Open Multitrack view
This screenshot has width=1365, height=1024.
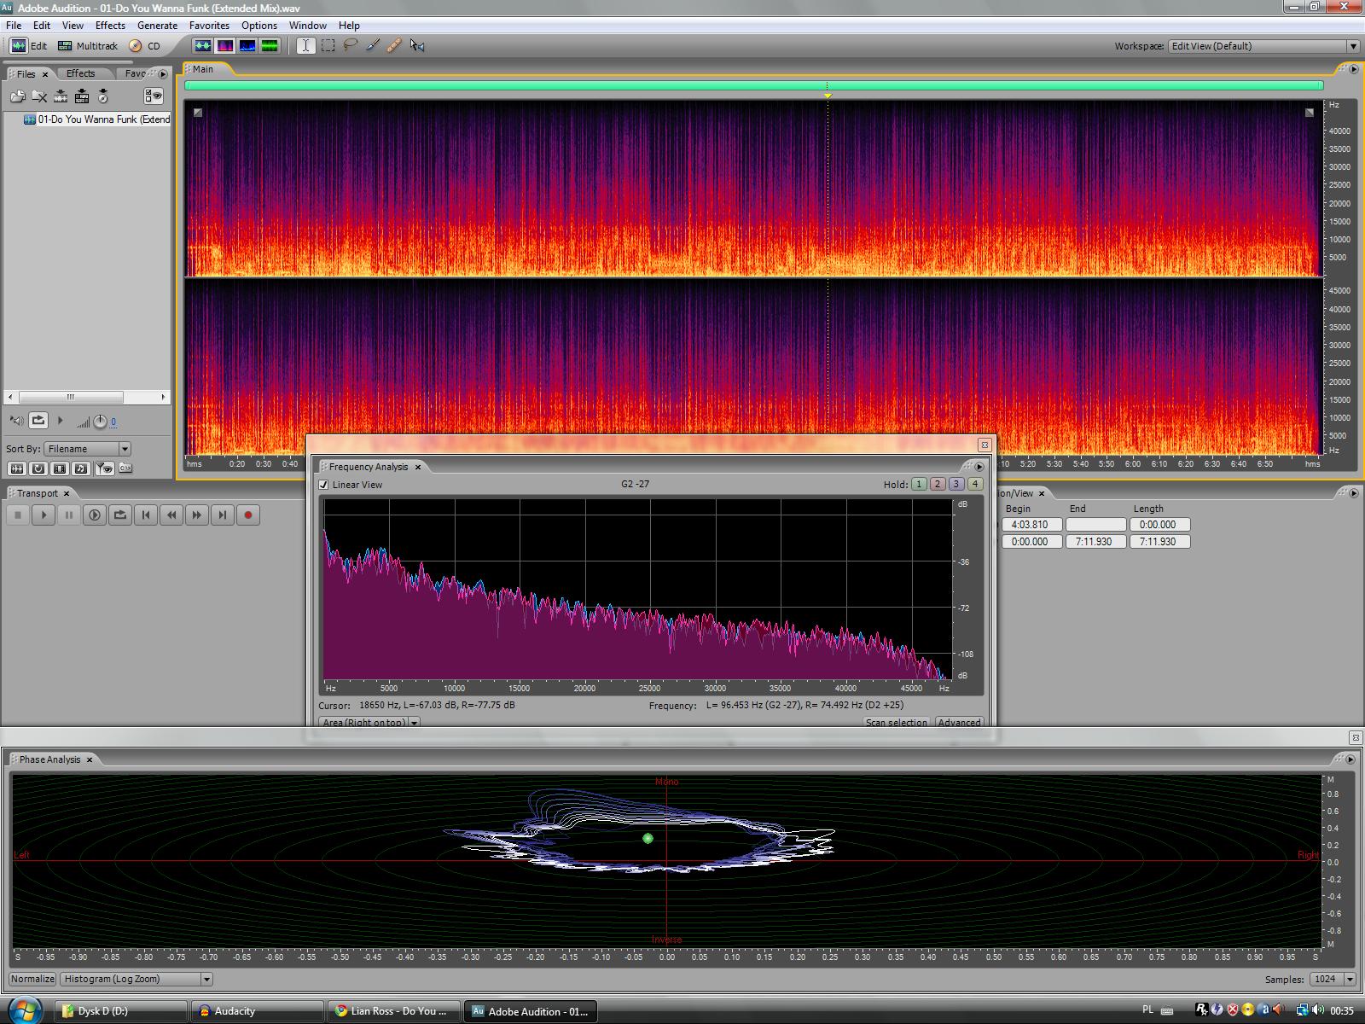coord(88,46)
